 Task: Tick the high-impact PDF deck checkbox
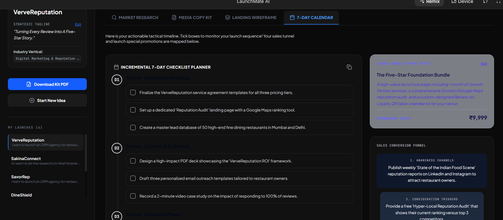(133, 161)
